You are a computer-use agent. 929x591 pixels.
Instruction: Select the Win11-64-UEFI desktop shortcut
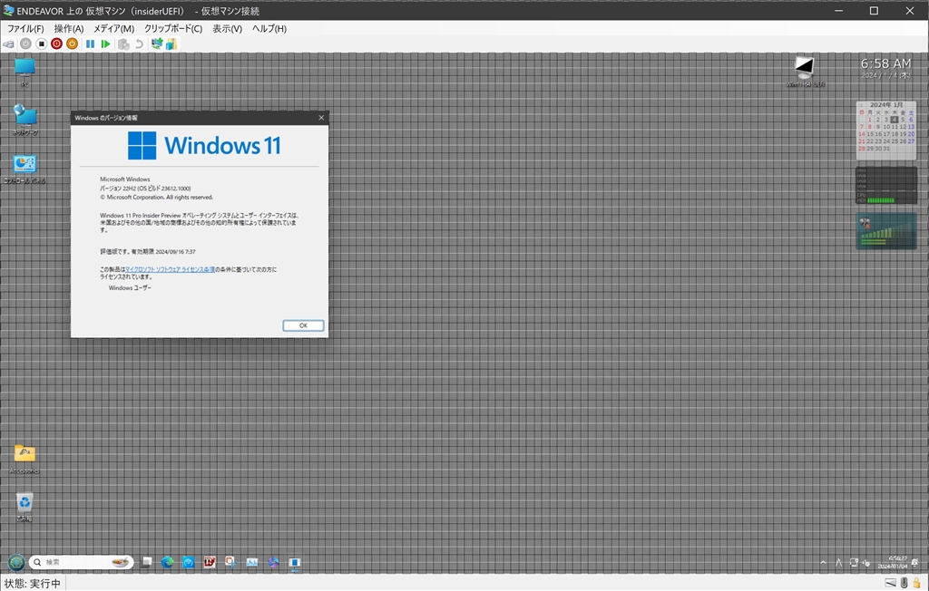(805, 71)
